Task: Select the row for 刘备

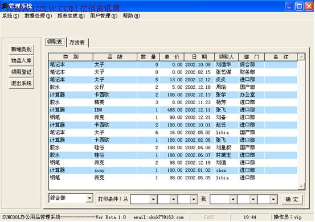Action: [173, 117]
